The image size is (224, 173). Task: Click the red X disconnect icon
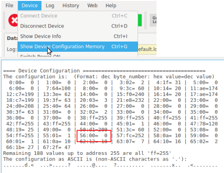(x=13, y=20)
